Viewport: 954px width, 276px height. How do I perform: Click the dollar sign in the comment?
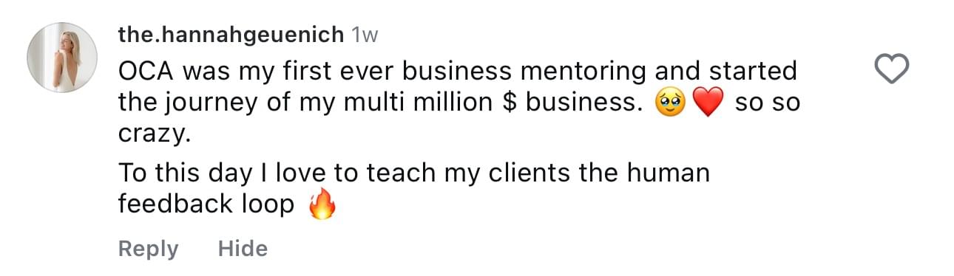tap(508, 103)
